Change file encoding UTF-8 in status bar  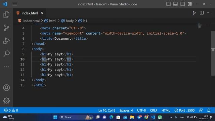[x=141, y=111]
